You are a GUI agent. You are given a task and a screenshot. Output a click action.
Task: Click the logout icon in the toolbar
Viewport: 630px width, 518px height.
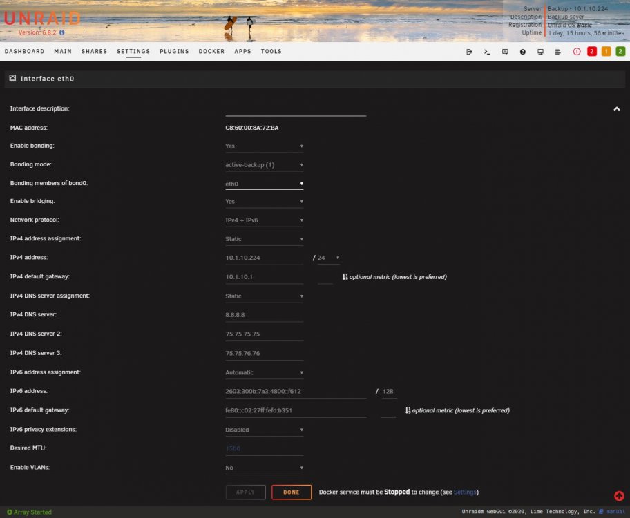point(469,52)
